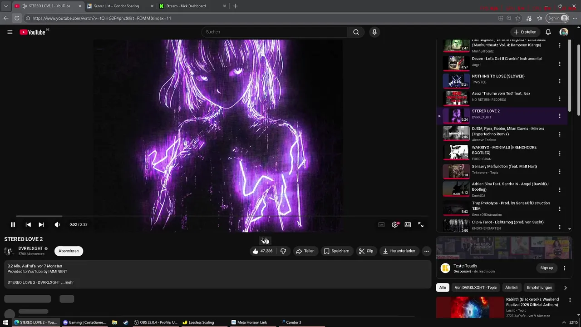Open browser settings and more menu

(x=575, y=18)
